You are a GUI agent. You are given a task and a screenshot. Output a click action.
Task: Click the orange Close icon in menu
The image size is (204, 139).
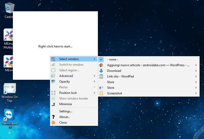click(53, 123)
